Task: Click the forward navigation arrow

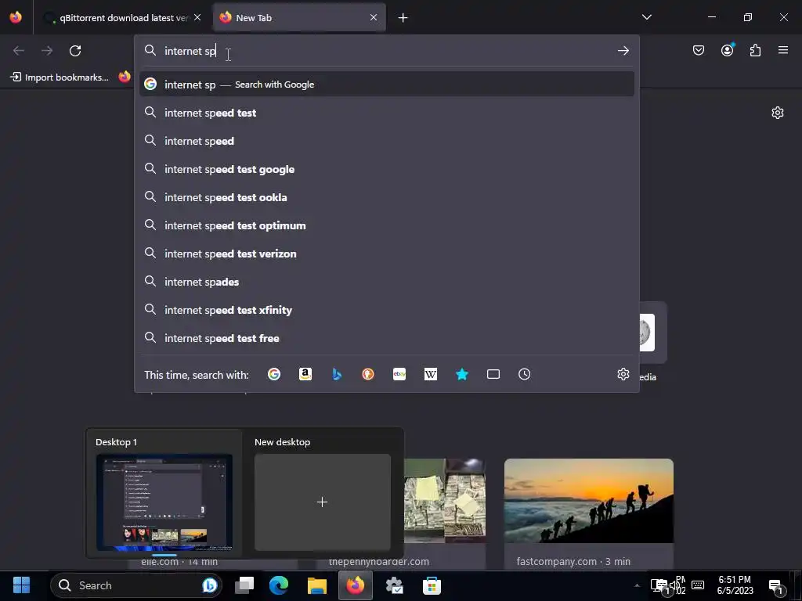Action: [x=47, y=51]
